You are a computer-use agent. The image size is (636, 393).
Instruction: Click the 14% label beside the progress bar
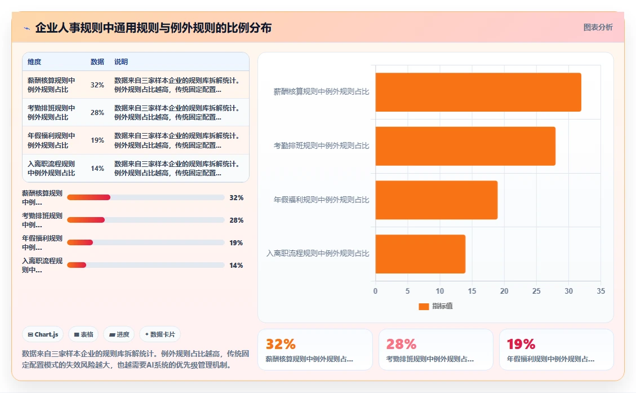237,266
